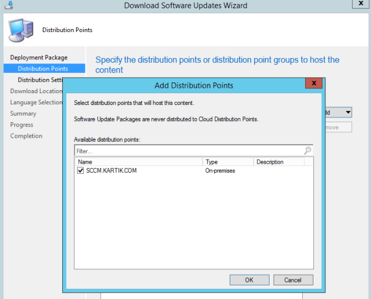Select Completion wizard step
Screen dimensions: 371x299
point(26,136)
